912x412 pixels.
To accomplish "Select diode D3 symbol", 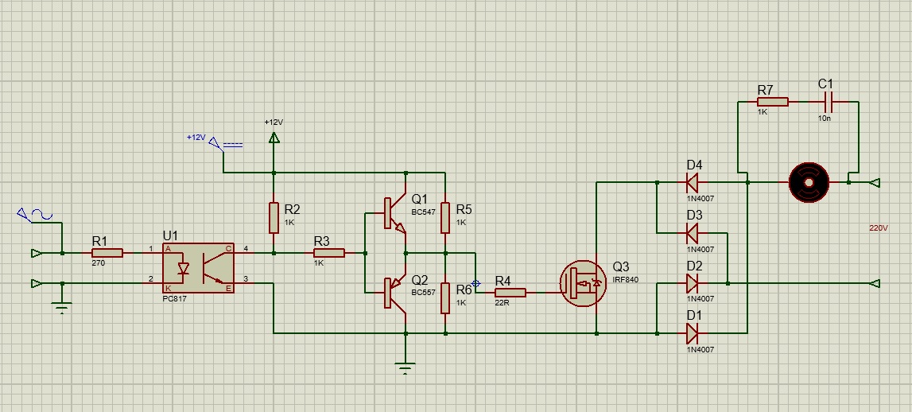I will pos(692,233).
